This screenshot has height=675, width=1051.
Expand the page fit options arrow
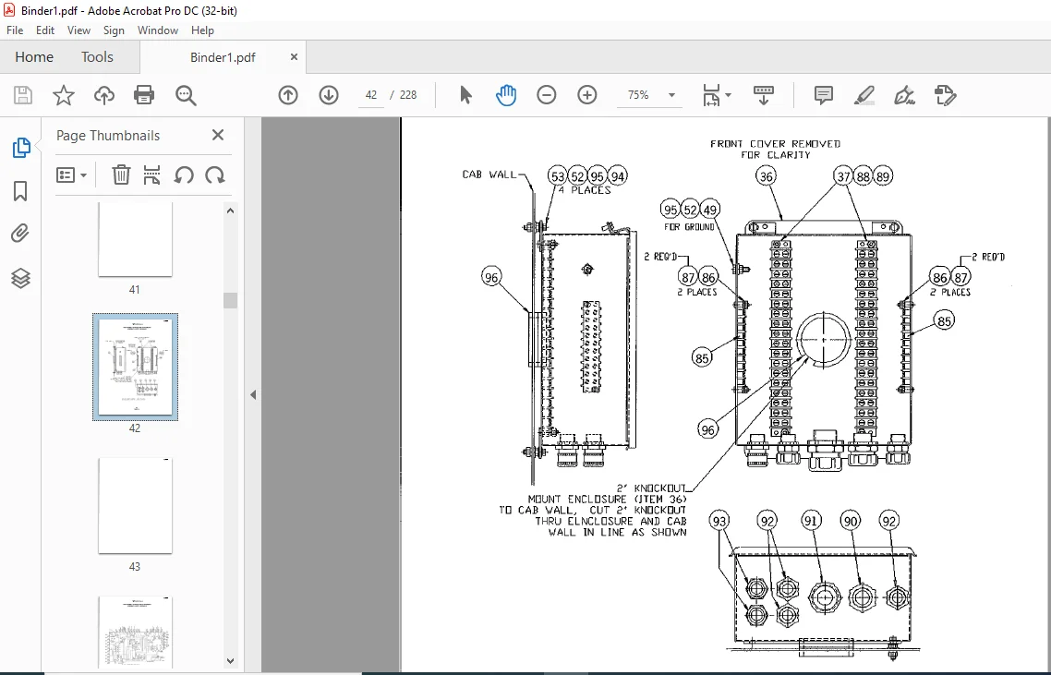[729, 95]
